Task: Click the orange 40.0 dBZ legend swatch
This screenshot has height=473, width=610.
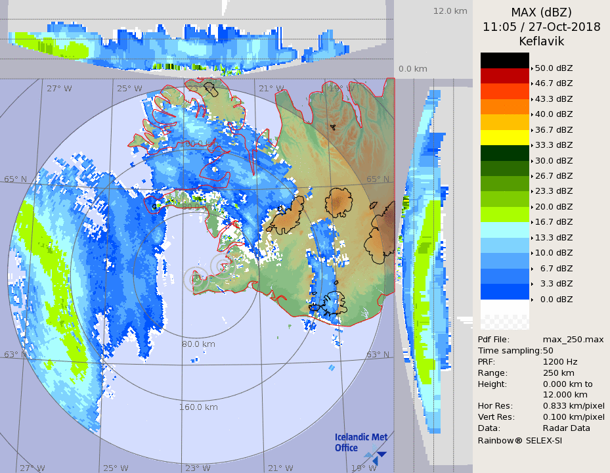Action: (x=504, y=106)
